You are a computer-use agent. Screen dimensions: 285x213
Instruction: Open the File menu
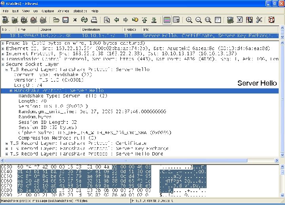(x=6, y=11)
